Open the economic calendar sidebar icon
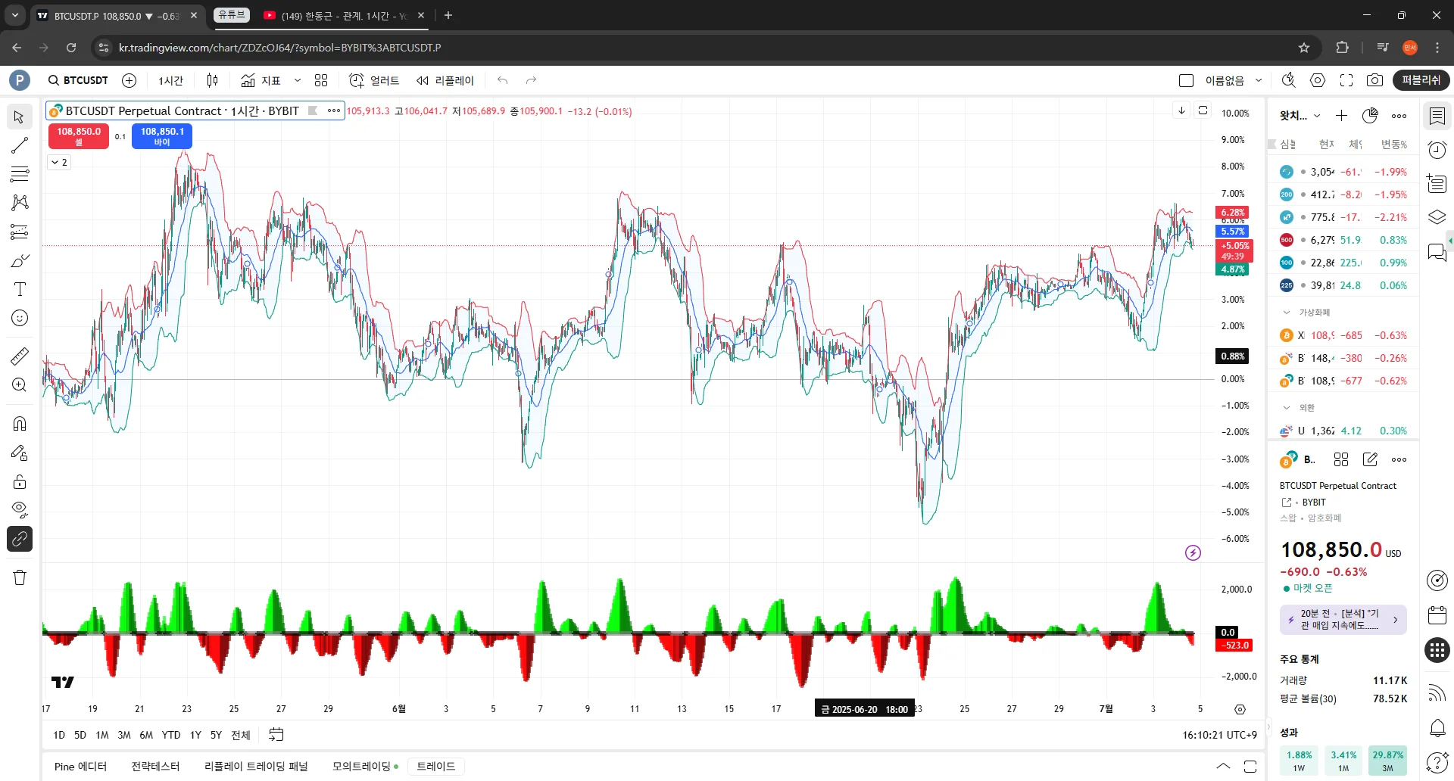Screen dimensions: 1454x781 click(x=1437, y=615)
